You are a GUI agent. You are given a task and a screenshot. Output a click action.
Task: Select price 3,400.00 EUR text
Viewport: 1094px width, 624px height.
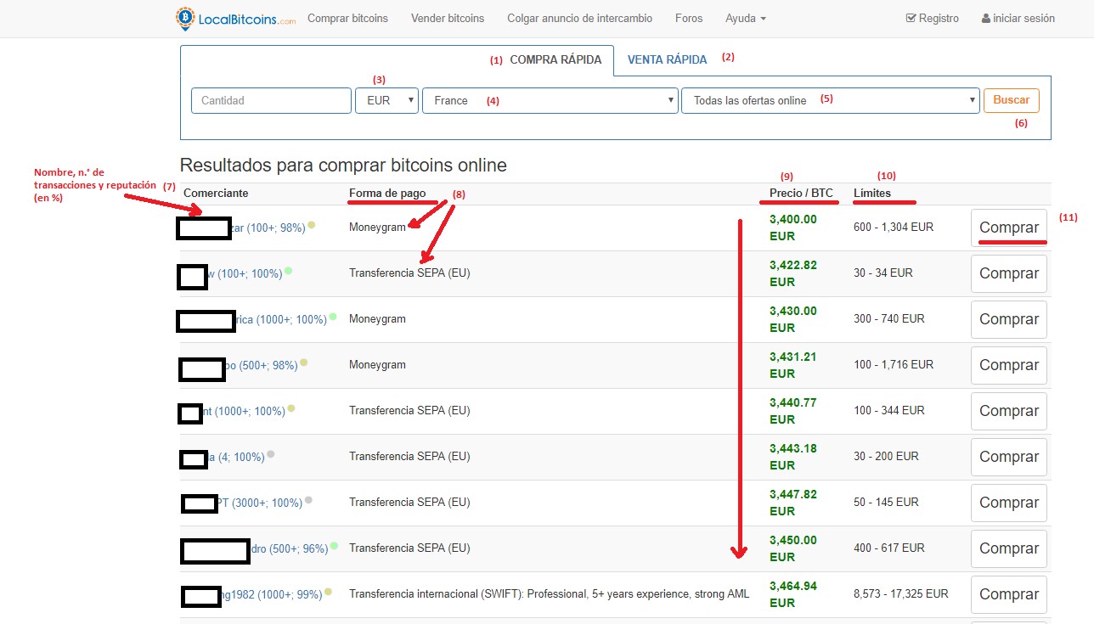[x=793, y=228]
